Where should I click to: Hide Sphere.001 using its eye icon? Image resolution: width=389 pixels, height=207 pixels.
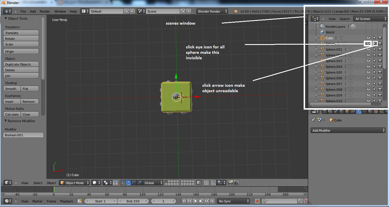[369, 49]
